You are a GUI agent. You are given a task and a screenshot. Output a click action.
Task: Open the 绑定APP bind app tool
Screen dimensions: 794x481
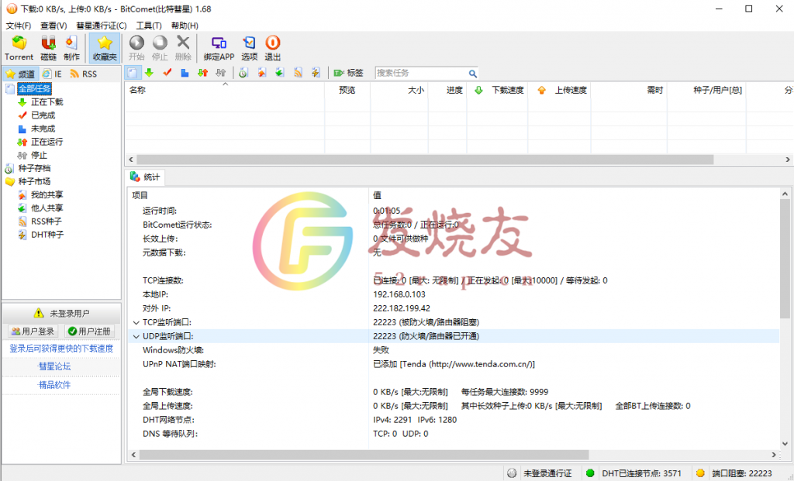click(x=219, y=49)
